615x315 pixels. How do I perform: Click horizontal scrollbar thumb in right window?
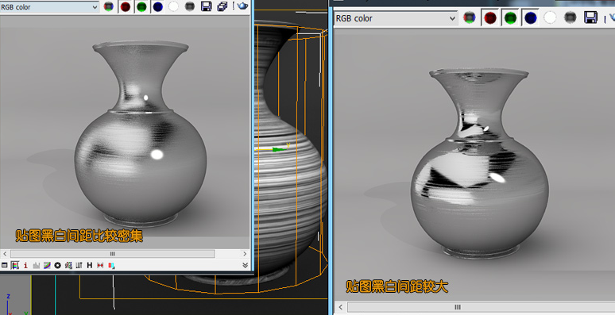(x=481, y=307)
